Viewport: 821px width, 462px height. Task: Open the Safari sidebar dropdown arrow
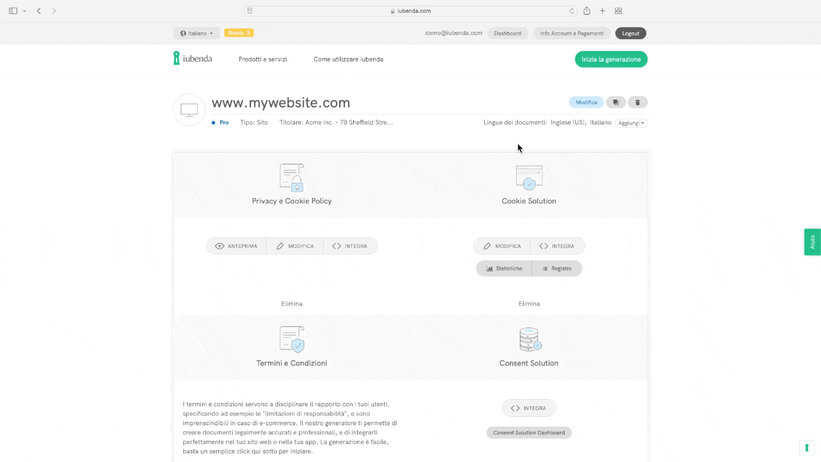24,11
